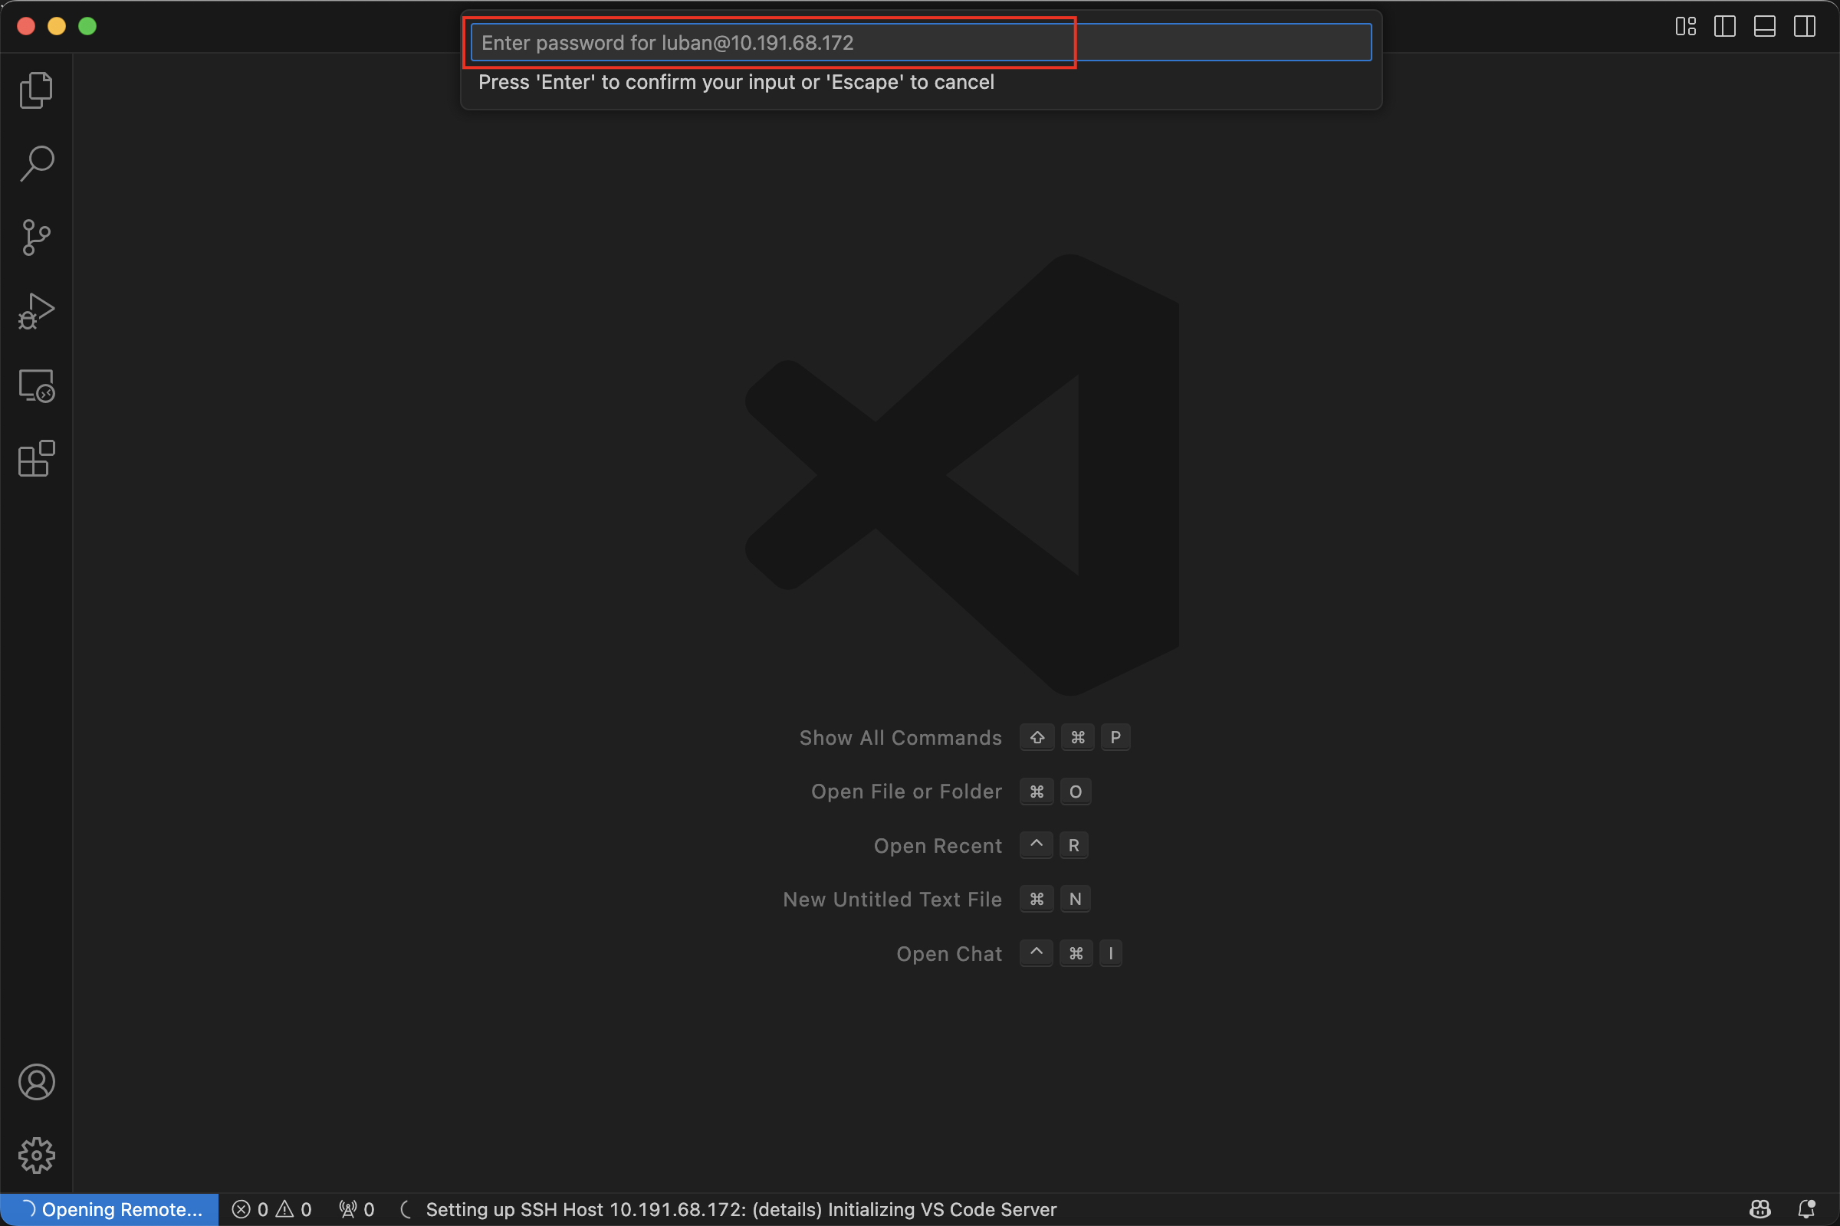This screenshot has width=1840, height=1226.
Task: Click the R key badge for Open Recent
Action: point(1073,845)
